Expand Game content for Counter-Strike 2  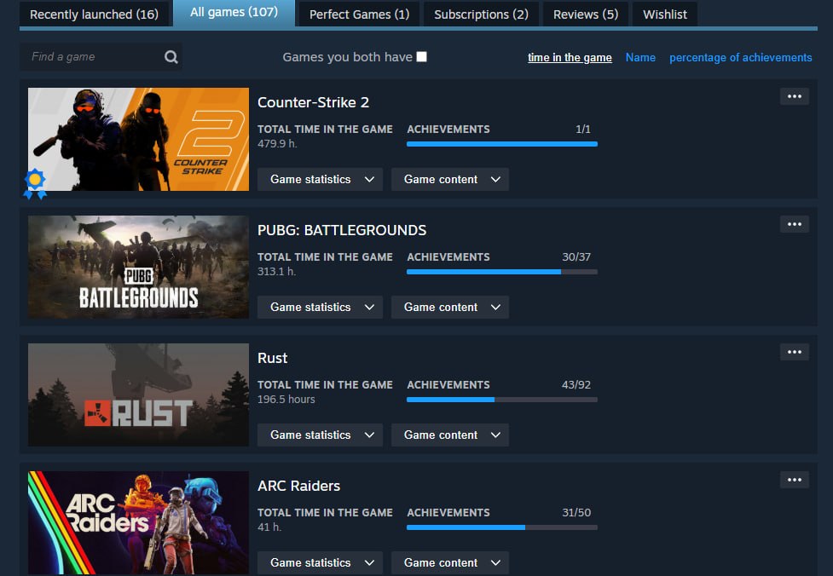[x=450, y=180]
